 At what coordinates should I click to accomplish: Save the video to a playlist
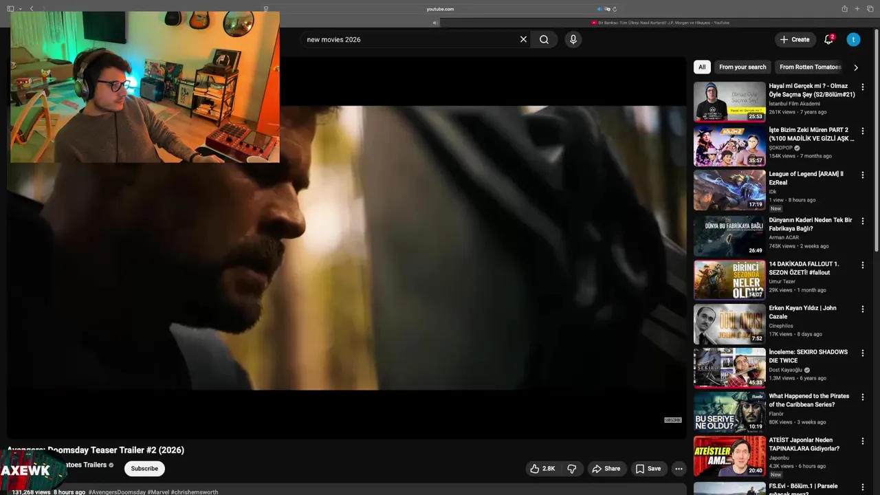pyautogui.click(x=648, y=469)
